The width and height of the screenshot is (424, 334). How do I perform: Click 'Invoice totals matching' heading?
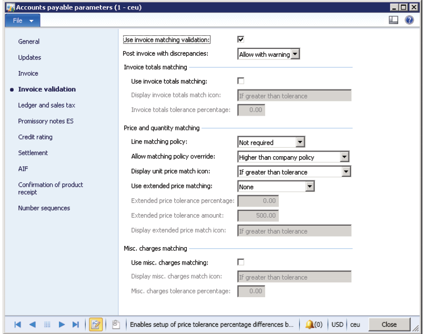tap(156, 67)
